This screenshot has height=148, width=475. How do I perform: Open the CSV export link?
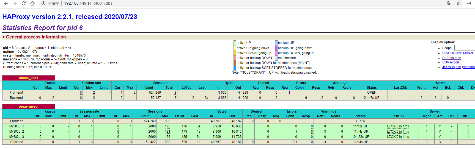tap(451, 62)
